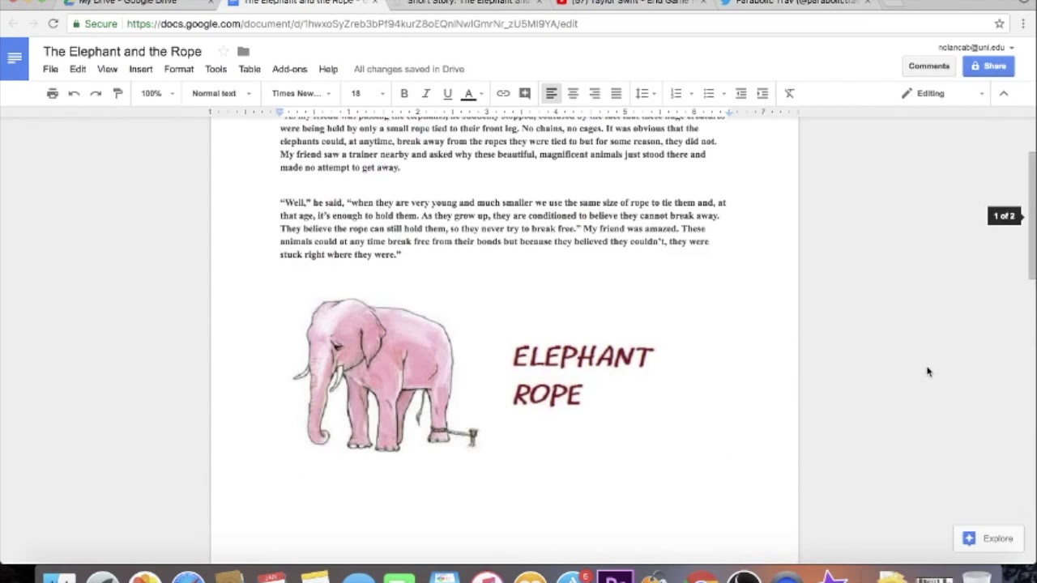Open the Times New font dropdown
This screenshot has width=1037, height=583.
301,93
